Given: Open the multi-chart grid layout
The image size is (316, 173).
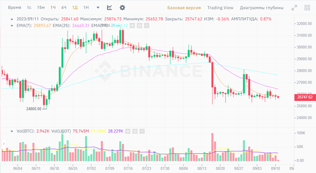Looking at the screenshot, I should tap(307, 8).
